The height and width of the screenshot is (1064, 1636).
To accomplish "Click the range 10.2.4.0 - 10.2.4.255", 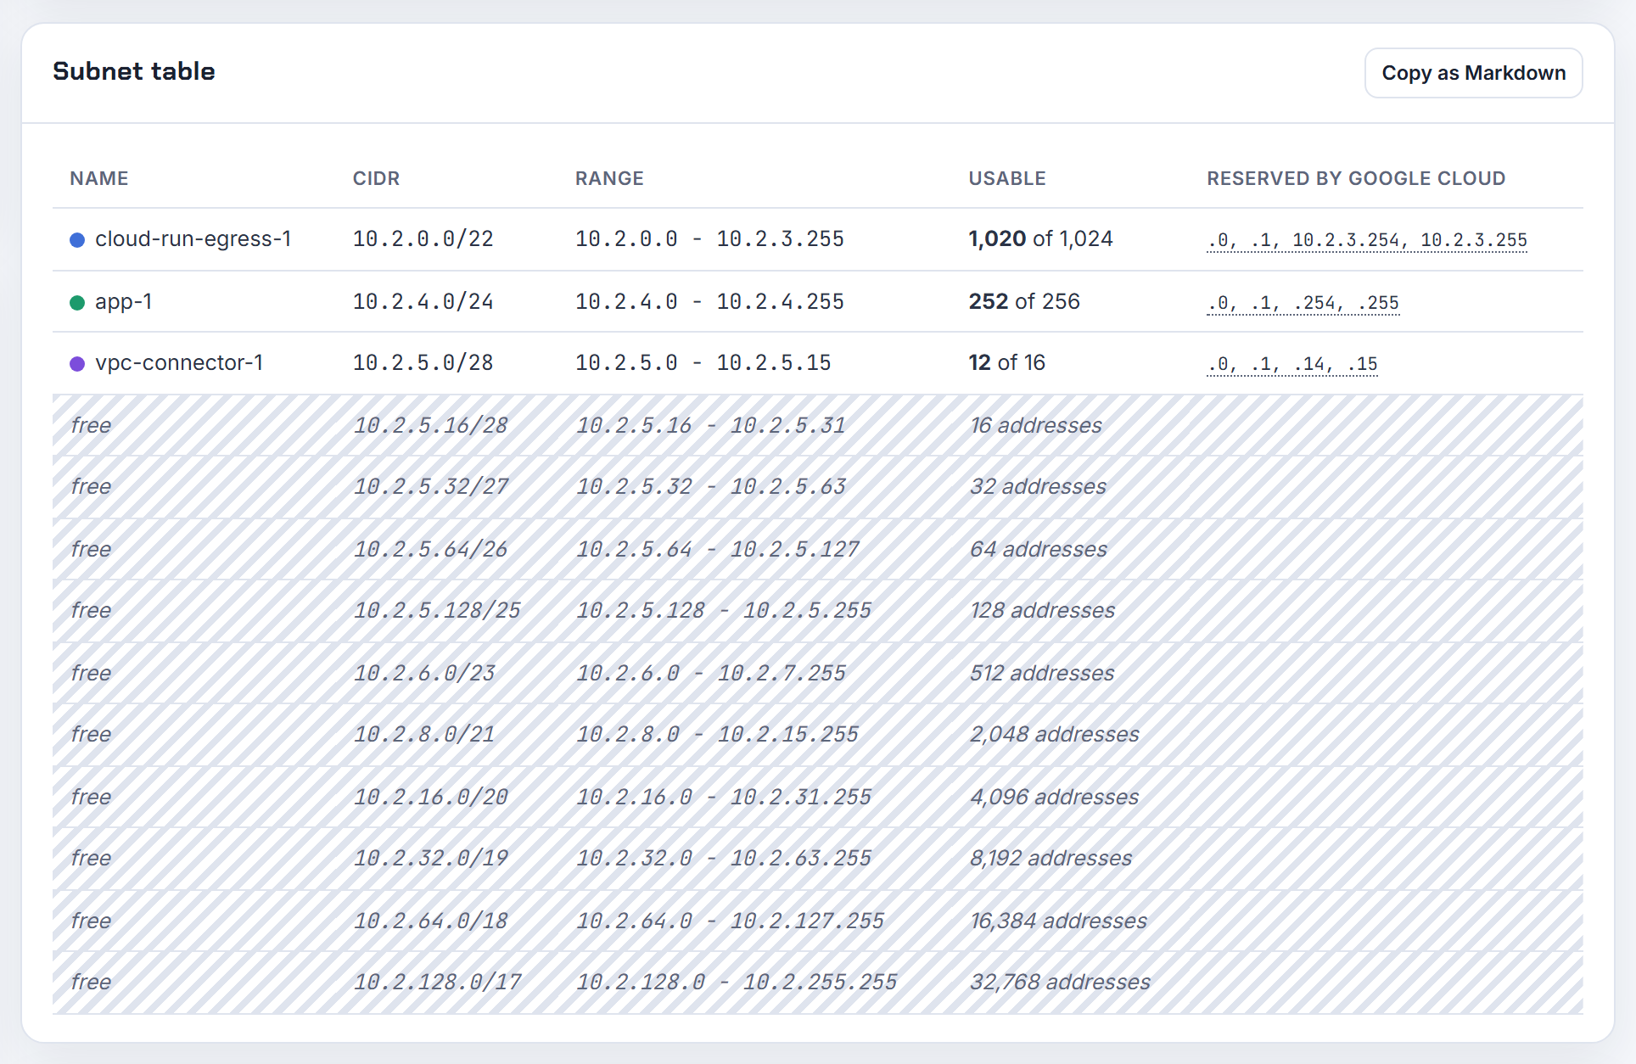I will [709, 302].
